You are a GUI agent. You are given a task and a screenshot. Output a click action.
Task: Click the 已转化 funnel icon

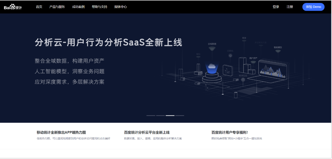tap(230, 55)
